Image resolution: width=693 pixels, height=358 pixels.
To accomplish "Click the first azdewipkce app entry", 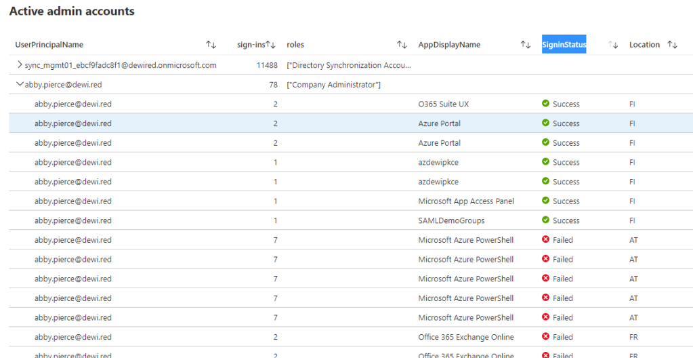I will (438, 163).
